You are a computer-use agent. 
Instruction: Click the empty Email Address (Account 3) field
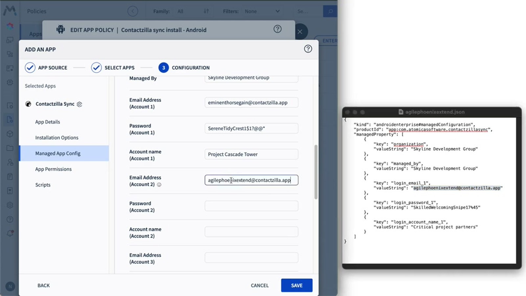tap(251, 258)
